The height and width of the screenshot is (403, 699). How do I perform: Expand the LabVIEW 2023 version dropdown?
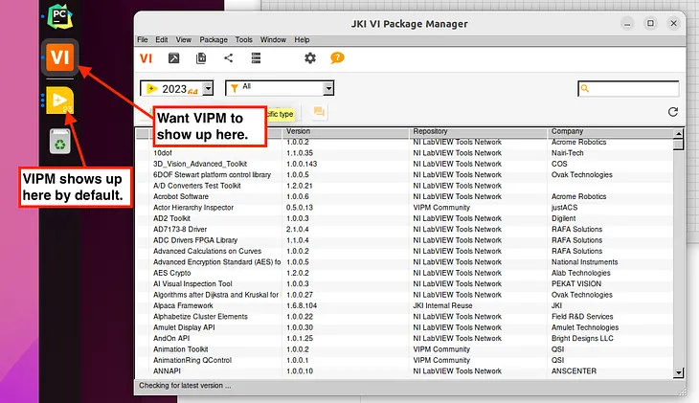(208, 88)
